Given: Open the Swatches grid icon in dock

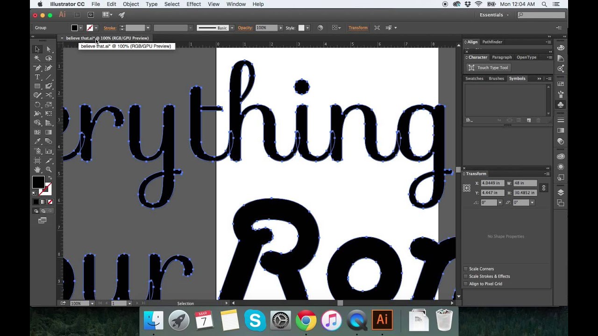Looking at the screenshot, I should point(561,84).
